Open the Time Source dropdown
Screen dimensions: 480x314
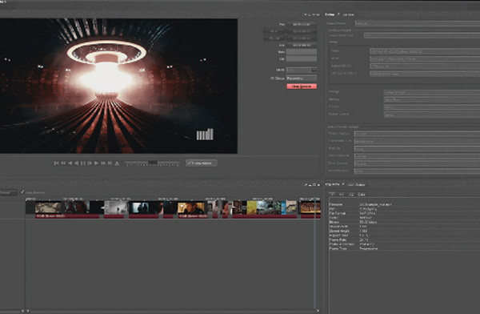click(418, 163)
